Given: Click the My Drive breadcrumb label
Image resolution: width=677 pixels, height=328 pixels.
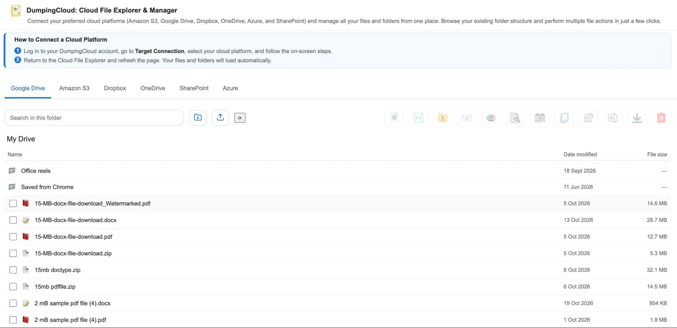Looking at the screenshot, I should pos(21,139).
